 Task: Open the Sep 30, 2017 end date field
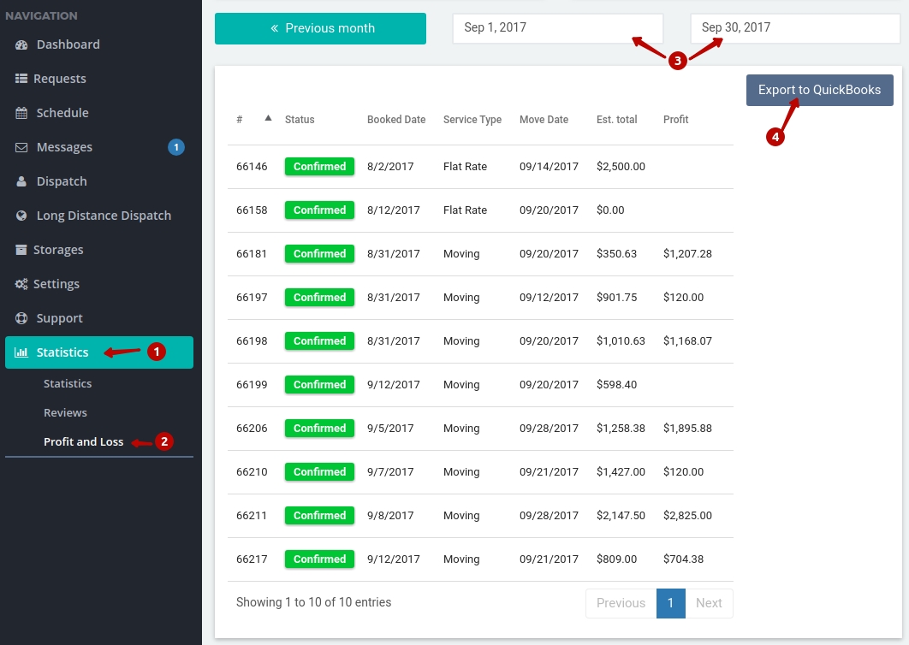[795, 28]
